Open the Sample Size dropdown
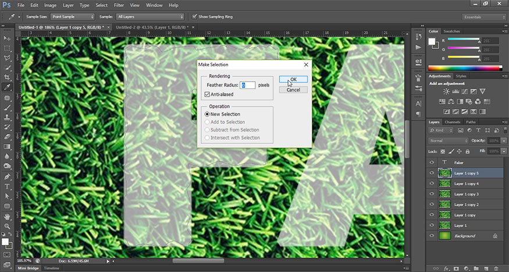This screenshot has width=509, height=272. (72, 16)
